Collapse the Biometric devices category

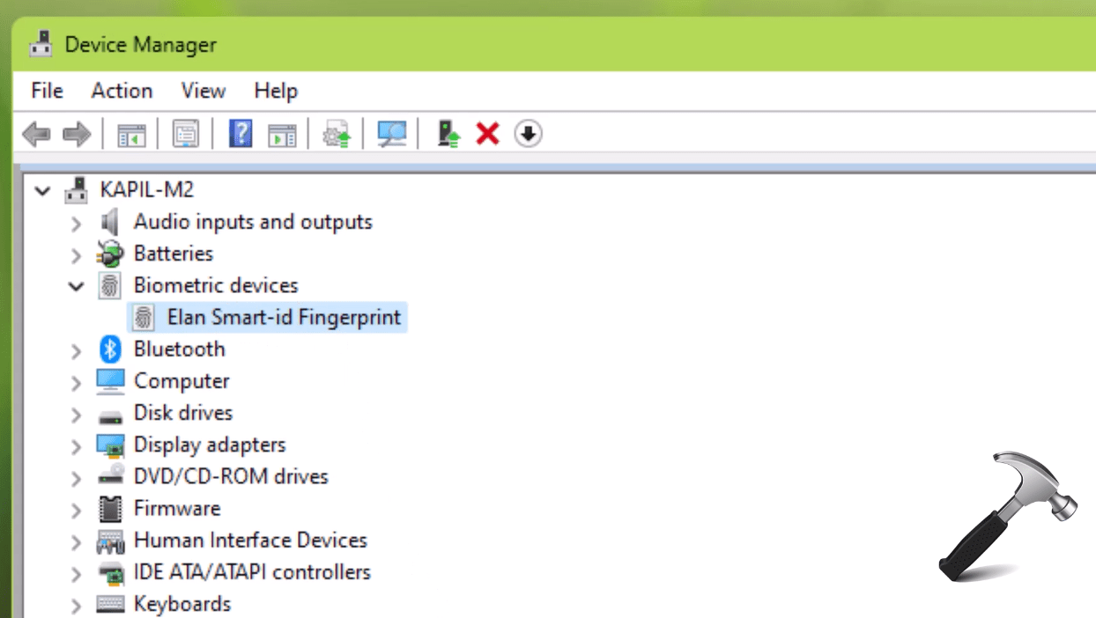(75, 285)
